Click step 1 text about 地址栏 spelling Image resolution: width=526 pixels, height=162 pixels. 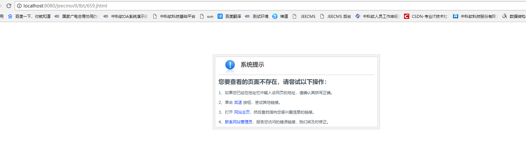(x=276, y=93)
